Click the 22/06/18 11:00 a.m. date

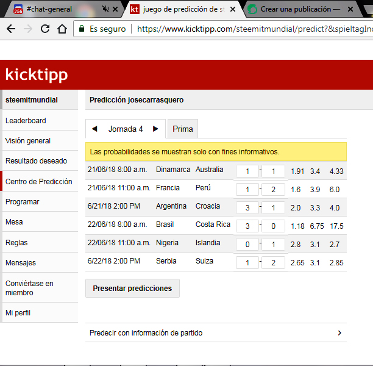pyautogui.click(x=119, y=243)
